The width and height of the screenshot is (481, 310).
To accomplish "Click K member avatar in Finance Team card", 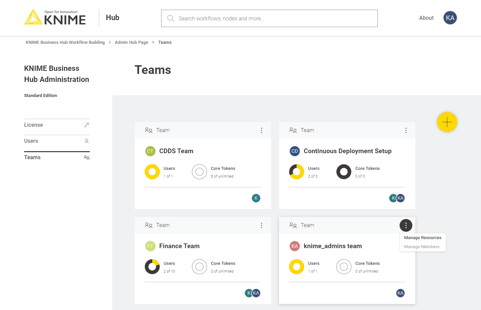I will coord(248,293).
